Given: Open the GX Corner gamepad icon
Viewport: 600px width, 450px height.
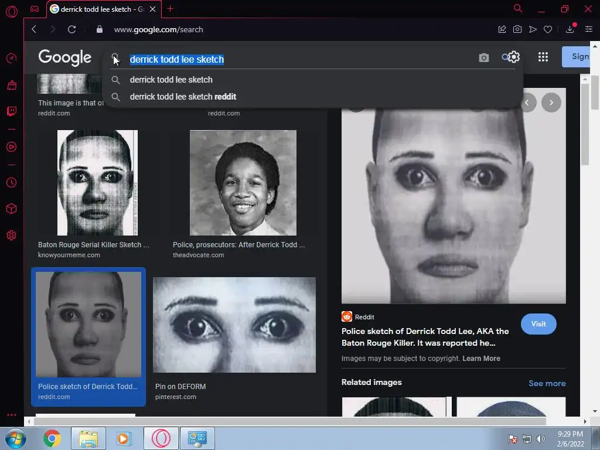Looking at the screenshot, I should click(35, 9).
